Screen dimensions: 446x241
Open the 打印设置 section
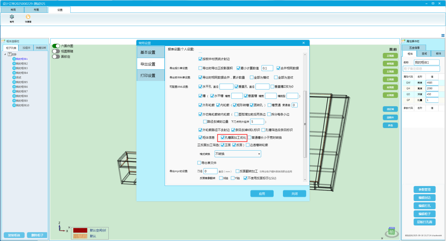(x=151, y=75)
